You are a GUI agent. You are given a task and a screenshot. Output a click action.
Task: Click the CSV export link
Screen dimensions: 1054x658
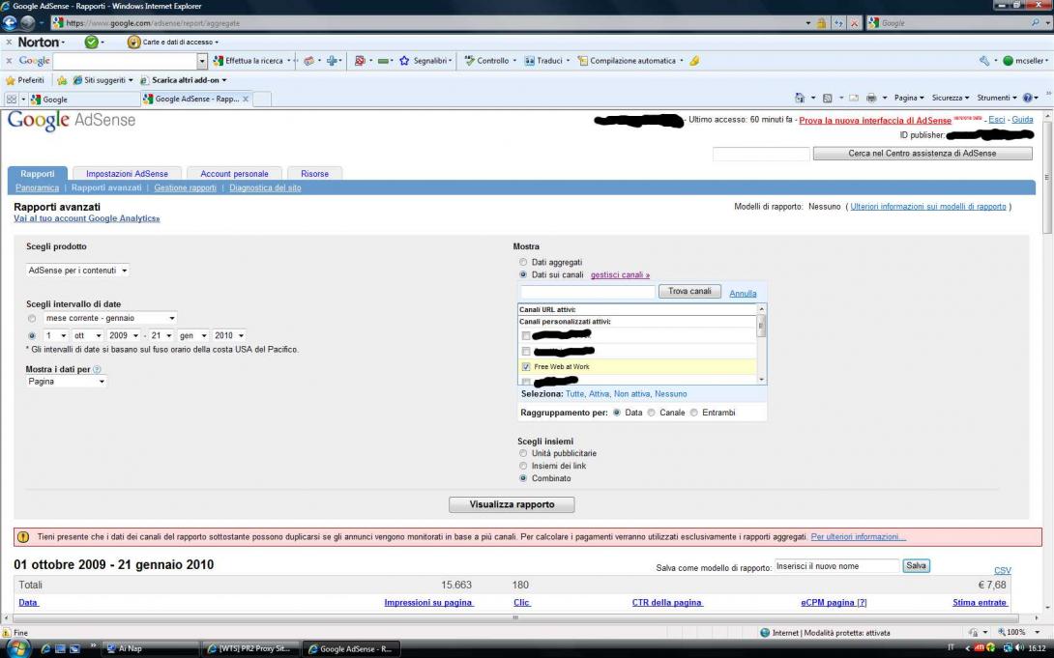[1002, 570]
